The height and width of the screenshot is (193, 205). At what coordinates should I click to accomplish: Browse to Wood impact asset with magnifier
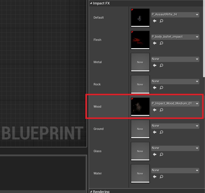tap(161, 110)
